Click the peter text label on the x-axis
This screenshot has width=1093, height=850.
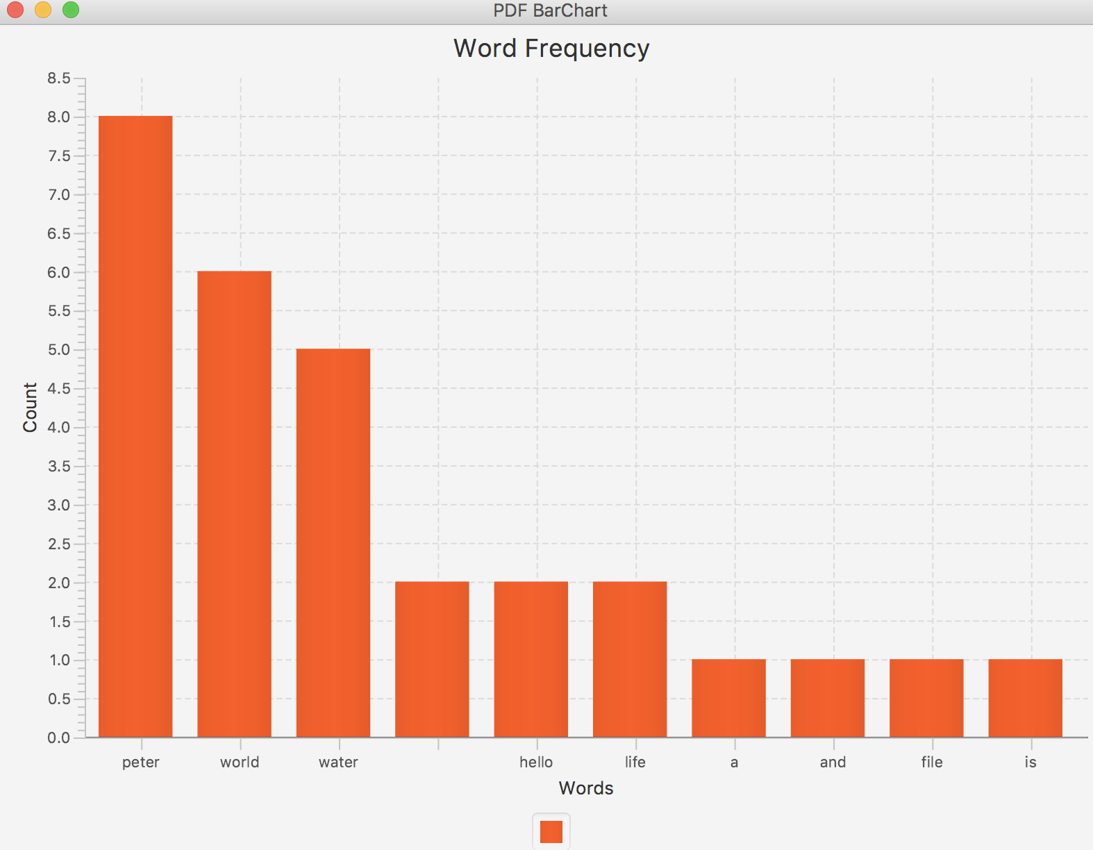(x=141, y=762)
